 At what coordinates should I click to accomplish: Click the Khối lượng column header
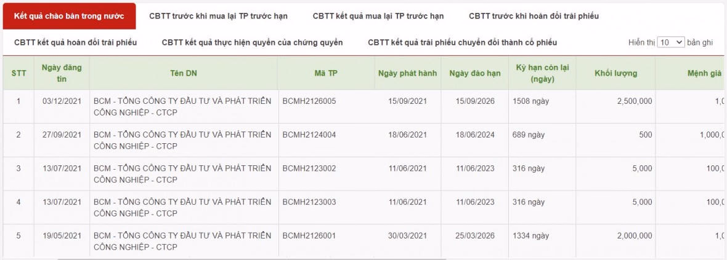pyautogui.click(x=615, y=73)
